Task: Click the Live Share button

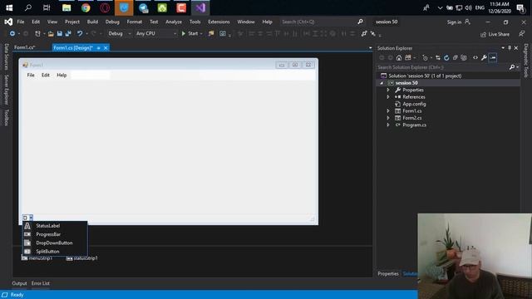Action: tap(495, 34)
